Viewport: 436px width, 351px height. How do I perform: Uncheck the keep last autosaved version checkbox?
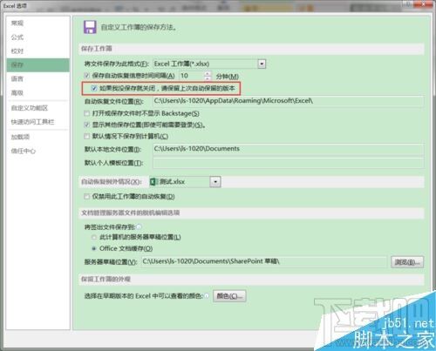[x=93, y=88]
